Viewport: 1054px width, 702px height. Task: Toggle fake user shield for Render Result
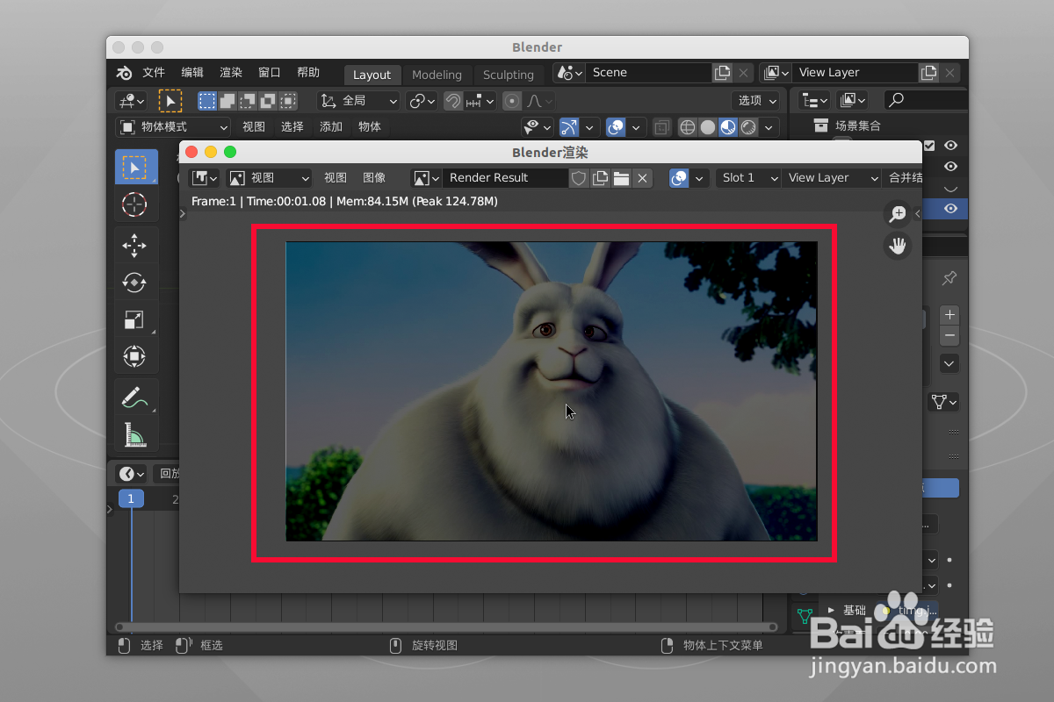pyautogui.click(x=579, y=178)
